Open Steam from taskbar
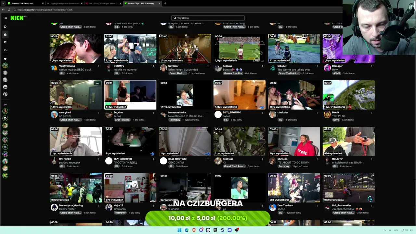416x234 pixels. [x=222, y=230]
